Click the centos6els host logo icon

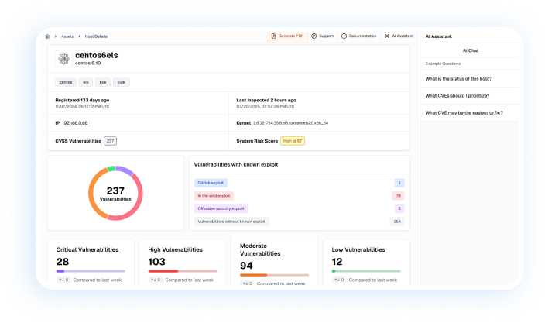[x=63, y=59]
